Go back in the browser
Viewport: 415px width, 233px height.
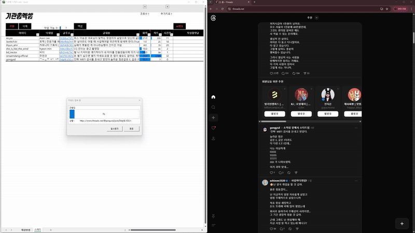[211, 9]
